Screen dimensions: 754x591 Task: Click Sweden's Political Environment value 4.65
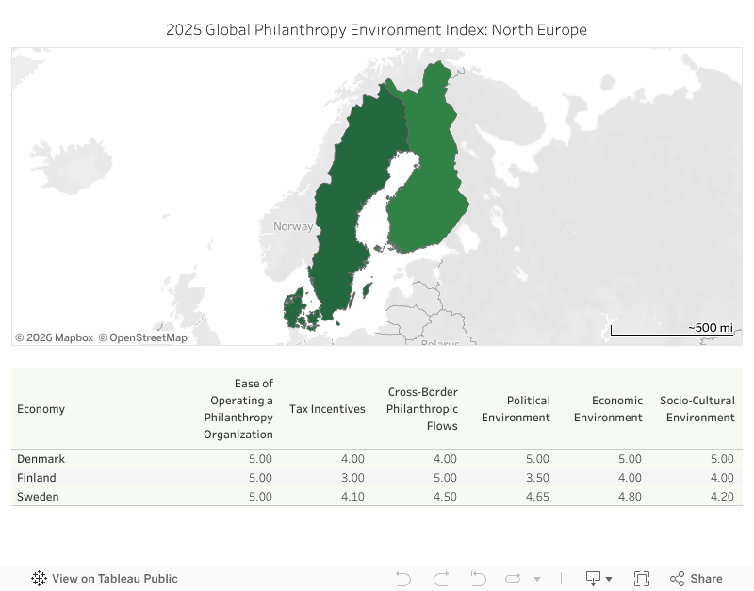[537, 496]
